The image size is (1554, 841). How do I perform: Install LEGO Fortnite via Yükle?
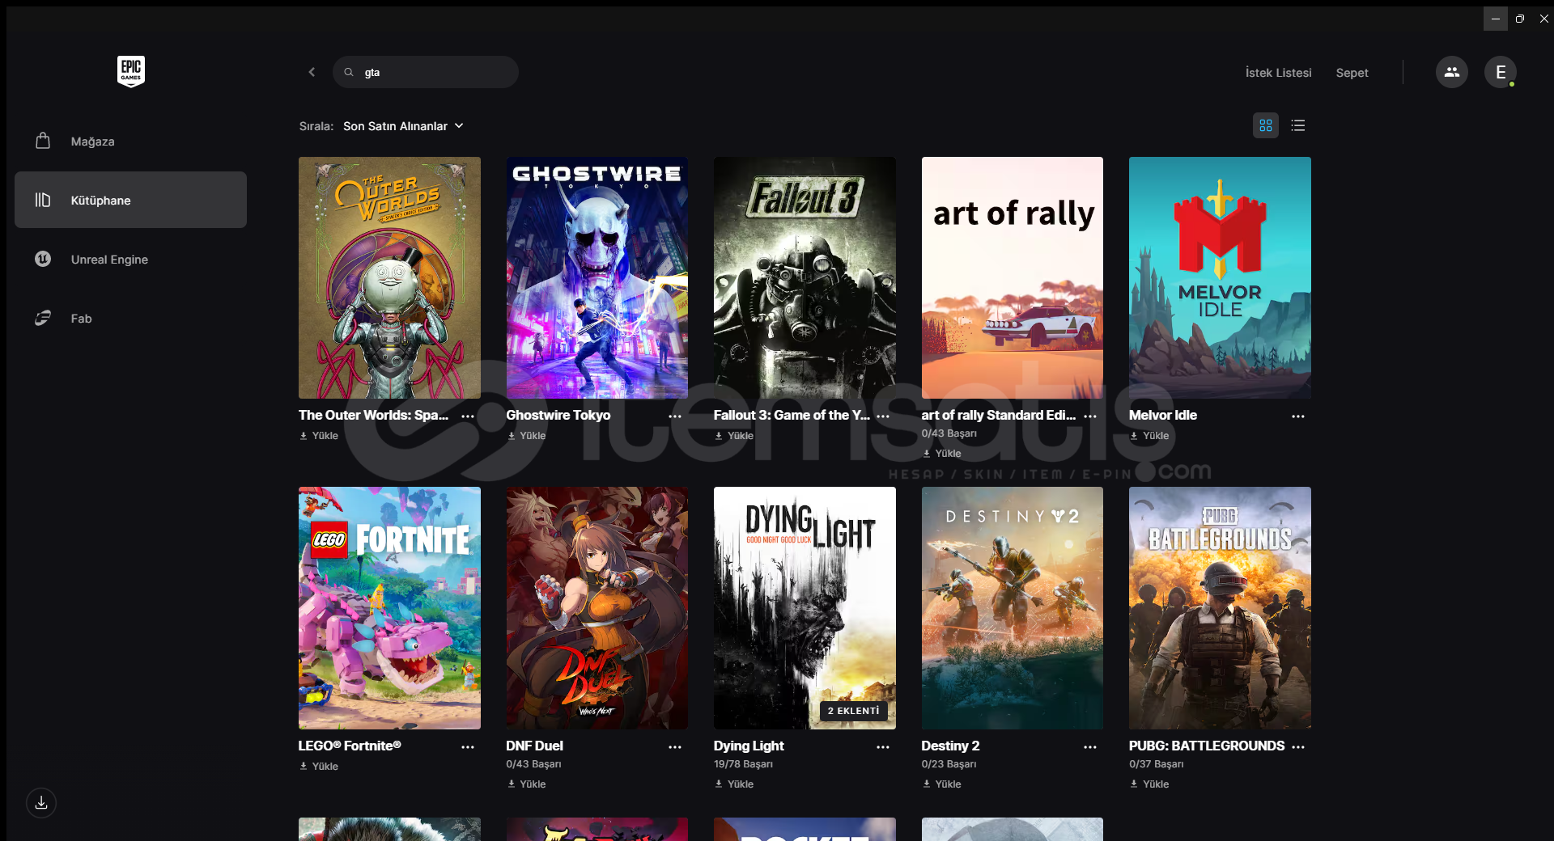click(x=319, y=767)
